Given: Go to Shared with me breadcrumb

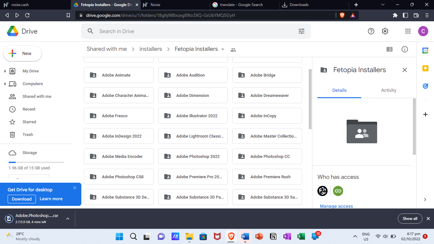Looking at the screenshot, I should [107, 49].
